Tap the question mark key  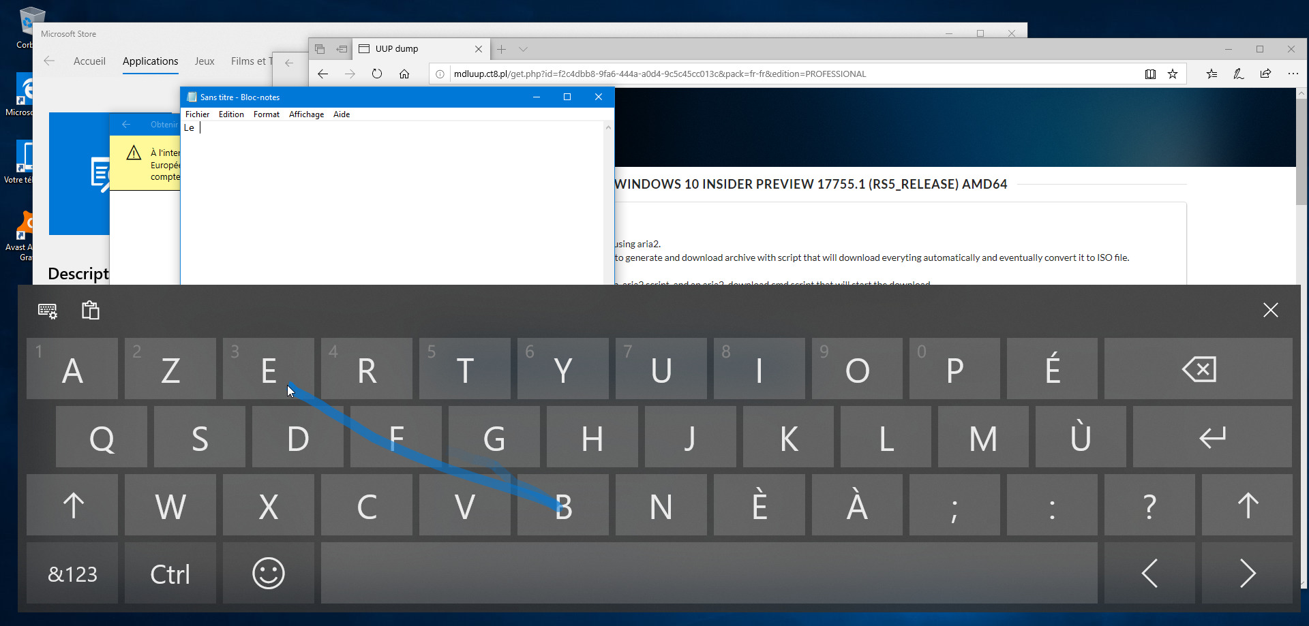coord(1149,505)
